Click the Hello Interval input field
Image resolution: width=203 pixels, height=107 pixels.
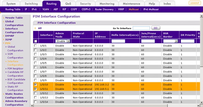pyautogui.click(x=118, y=41)
